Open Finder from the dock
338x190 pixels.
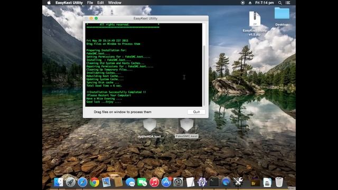59,182
